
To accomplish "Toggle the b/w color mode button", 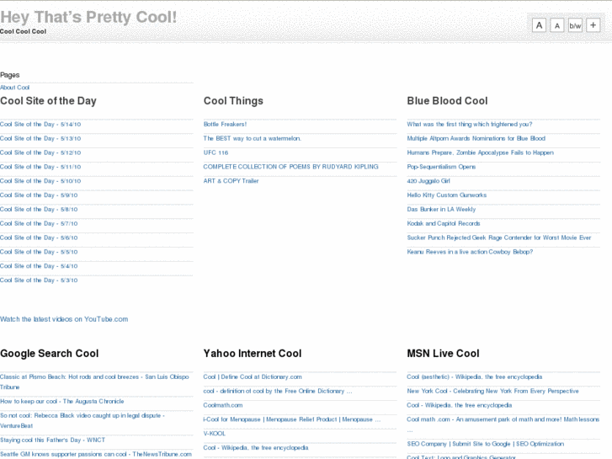I will click(x=575, y=25).
